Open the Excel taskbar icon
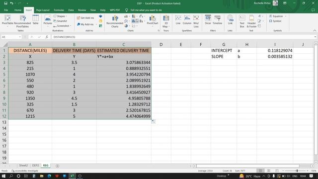 click(72, 176)
